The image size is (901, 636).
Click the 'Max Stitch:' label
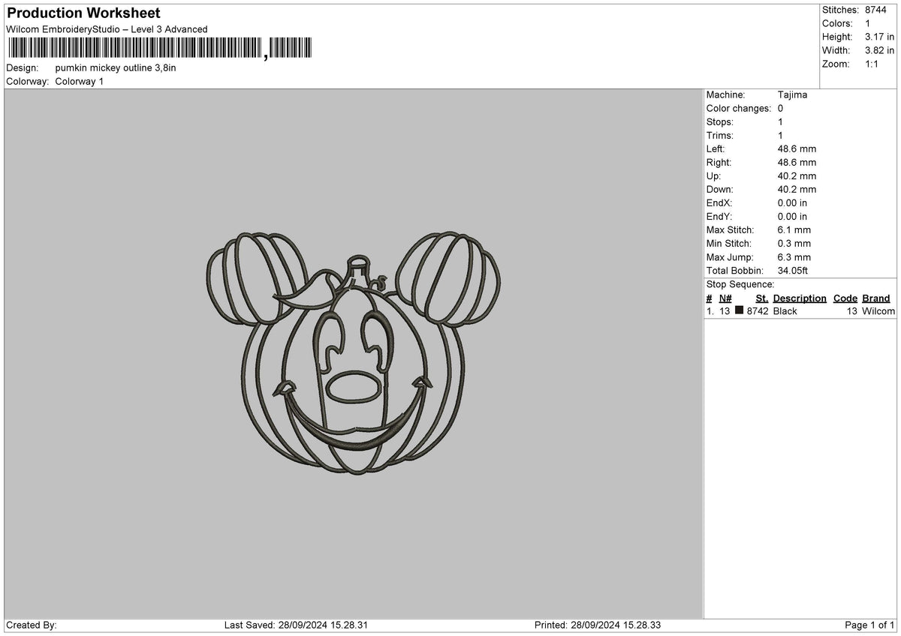click(x=731, y=229)
